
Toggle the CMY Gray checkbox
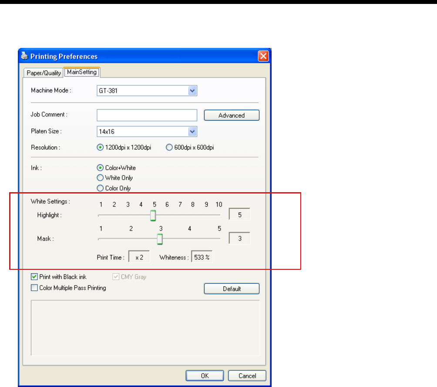[x=116, y=277]
